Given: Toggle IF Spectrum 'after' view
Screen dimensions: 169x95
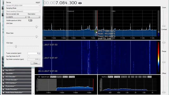Looking at the screenshot, I should [59, 77].
